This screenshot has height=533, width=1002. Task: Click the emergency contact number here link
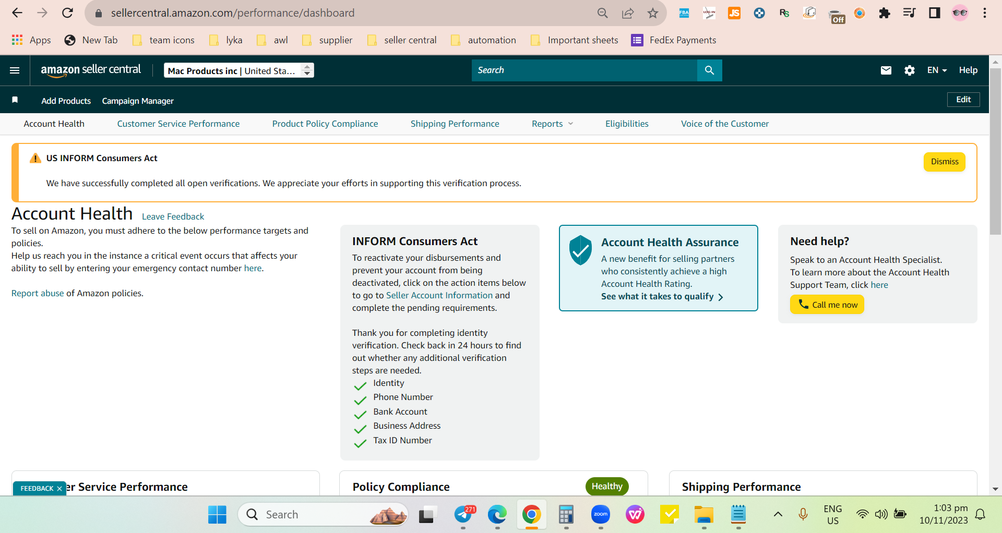point(253,268)
